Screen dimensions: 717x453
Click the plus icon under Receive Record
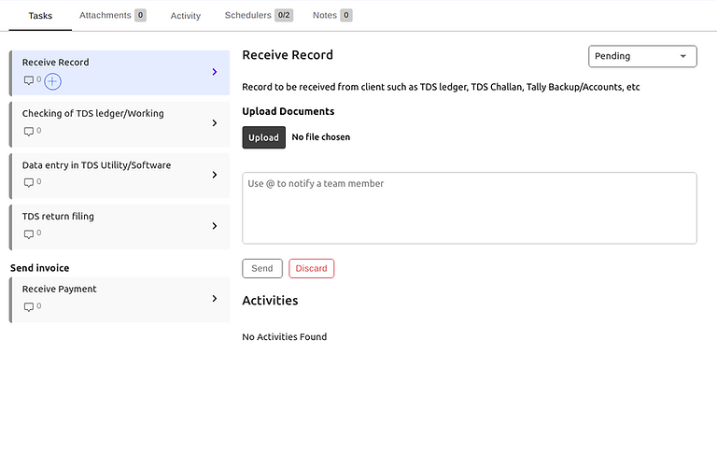point(53,81)
